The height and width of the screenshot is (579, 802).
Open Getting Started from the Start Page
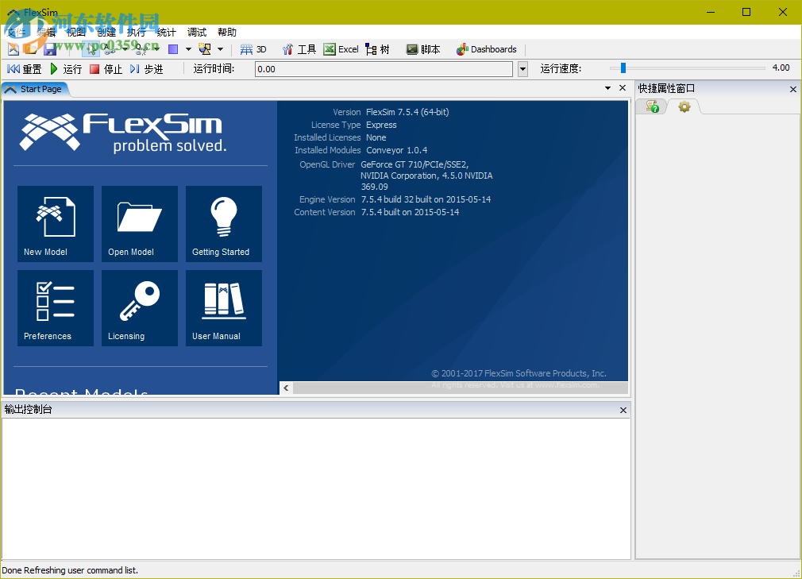tap(223, 224)
